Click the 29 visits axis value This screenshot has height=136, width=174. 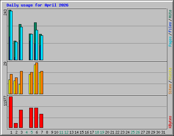coord(5,64)
